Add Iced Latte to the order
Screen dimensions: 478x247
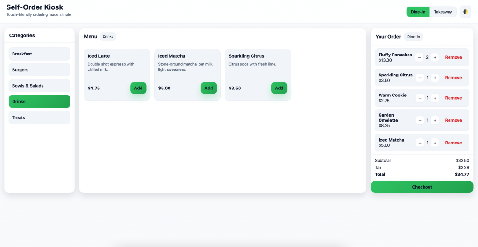click(138, 88)
